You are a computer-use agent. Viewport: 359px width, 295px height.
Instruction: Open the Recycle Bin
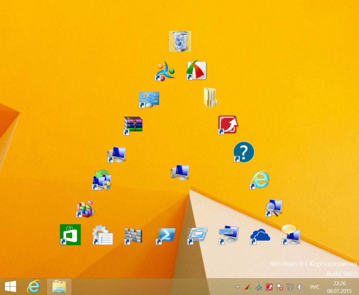point(180,41)
